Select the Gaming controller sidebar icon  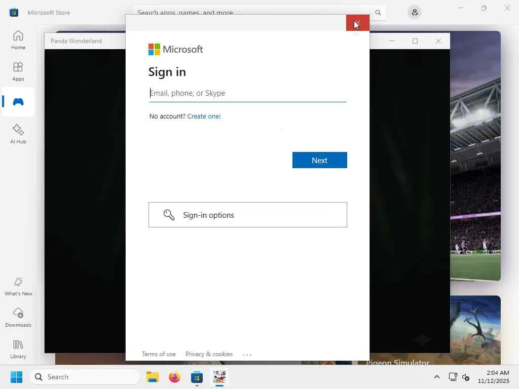tap(18, 102)
